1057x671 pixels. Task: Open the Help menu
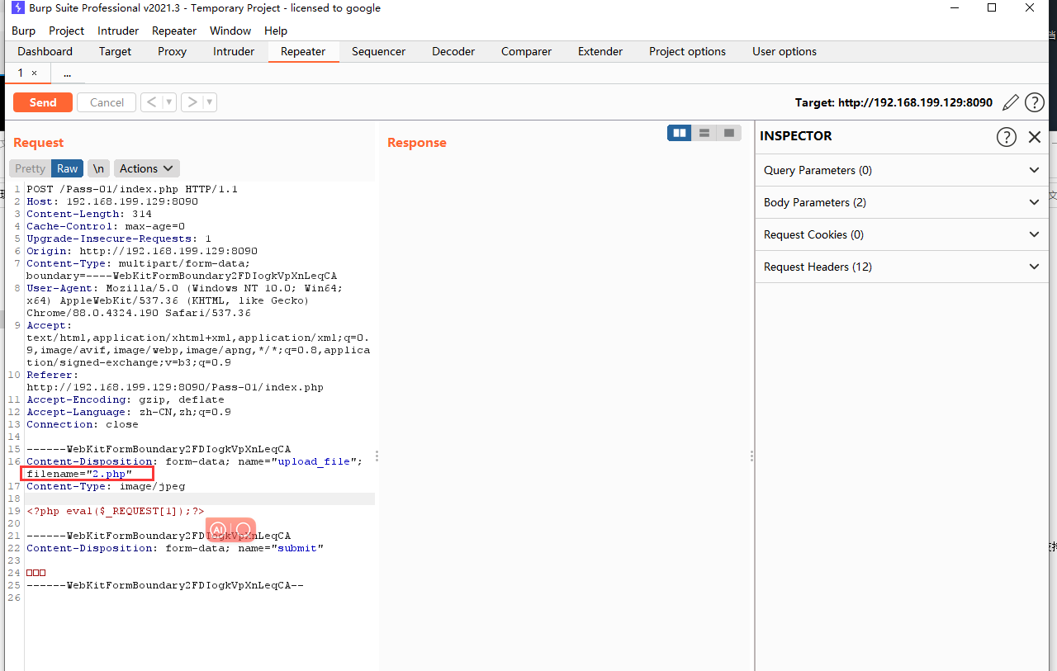[x=276, y=31]
